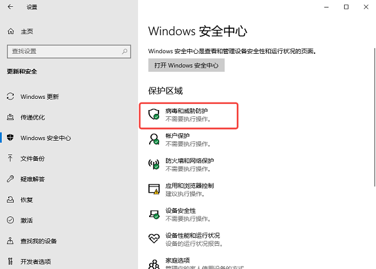Click the 保护区域 heading
Image resolution: width=376 pixels, height=269 pixels.
tap(165, 91)
